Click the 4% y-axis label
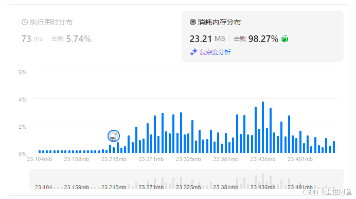The image size is (356, 199). tap(23, 99)
